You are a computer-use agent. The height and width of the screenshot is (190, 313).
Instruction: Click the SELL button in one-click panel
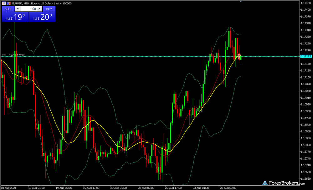[x=8, y=9]
